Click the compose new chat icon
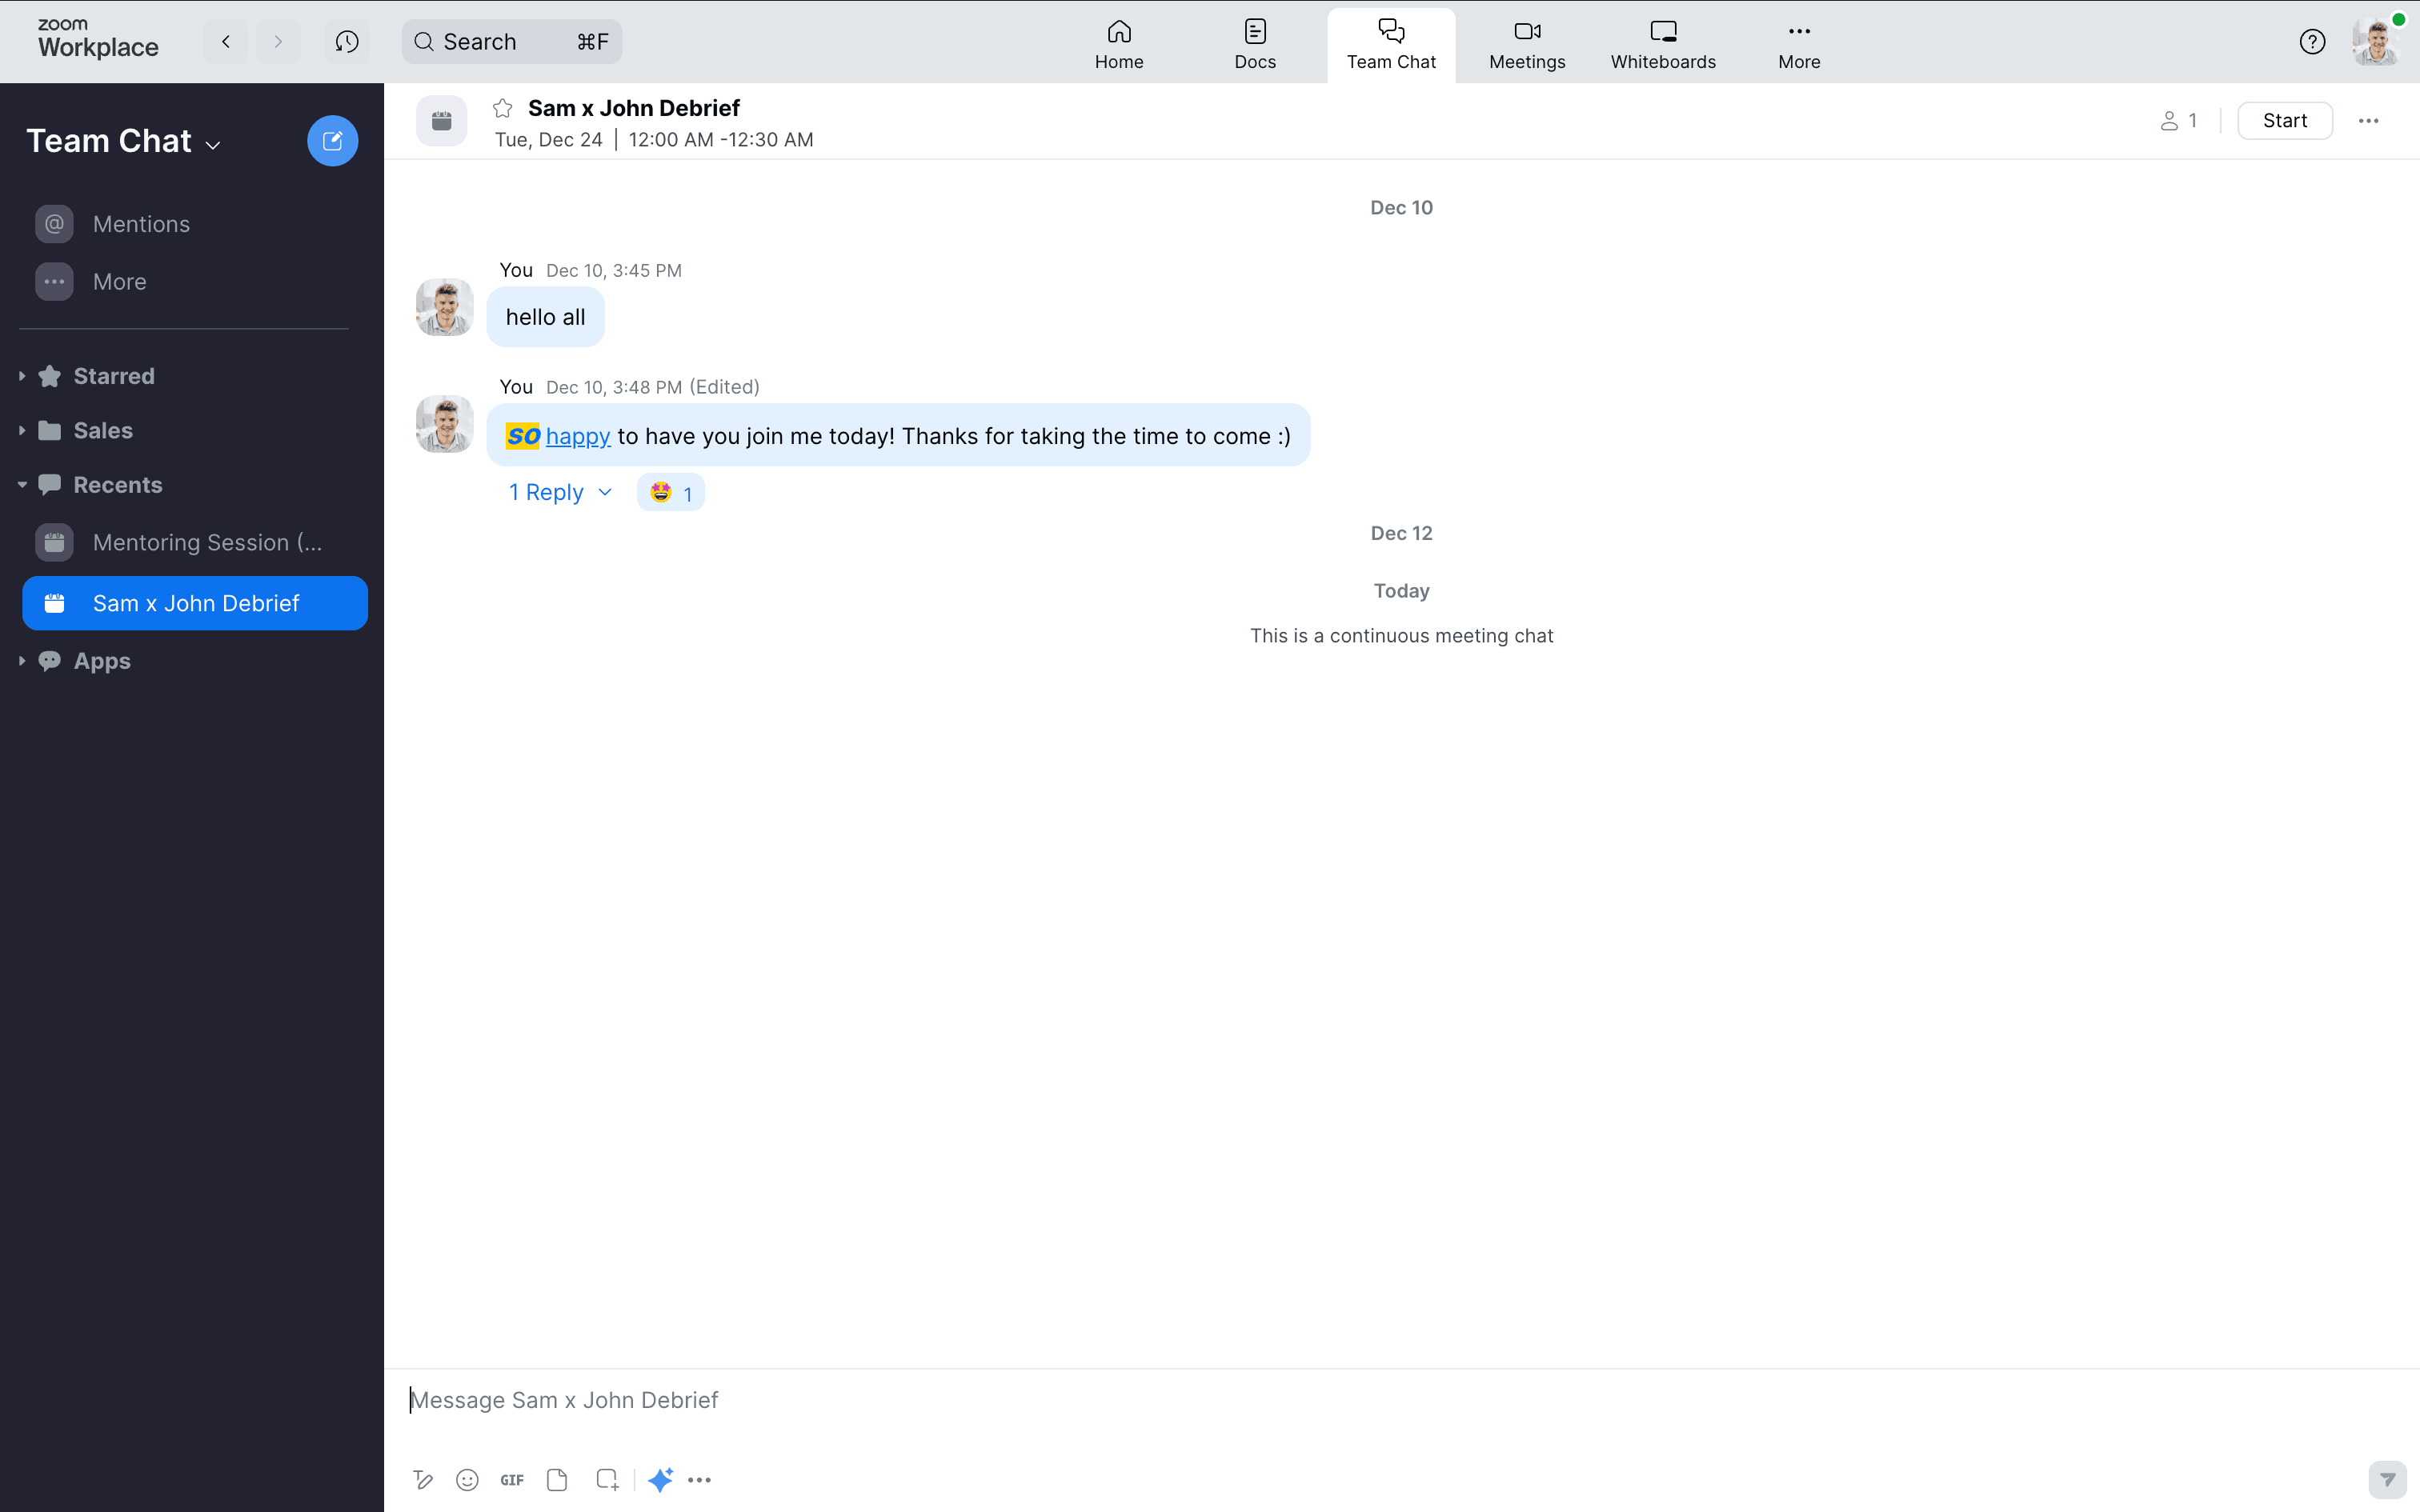Image resolution: width=2420 pixels, height=1512 pixels. pyautogui.click(x=332, y=141)
